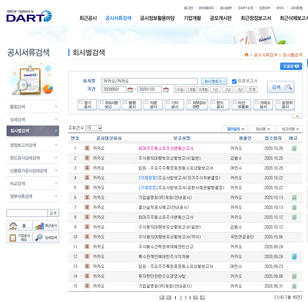308x302 pixels.
Task: Click the 유 market icon in row 1
Action: [87, 148]
